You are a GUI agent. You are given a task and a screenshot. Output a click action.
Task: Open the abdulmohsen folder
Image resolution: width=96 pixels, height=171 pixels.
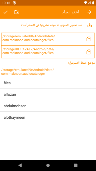(x=48, y=106)
